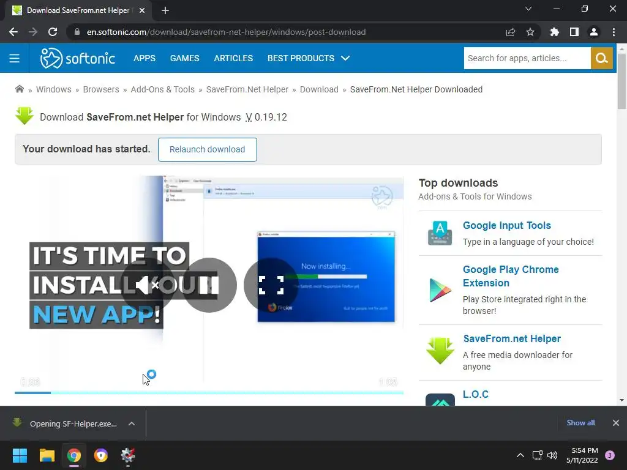Go to the Download breadcrumb
Image resolution: width=627 pixels, height=470 pixels.
[319, 89]
